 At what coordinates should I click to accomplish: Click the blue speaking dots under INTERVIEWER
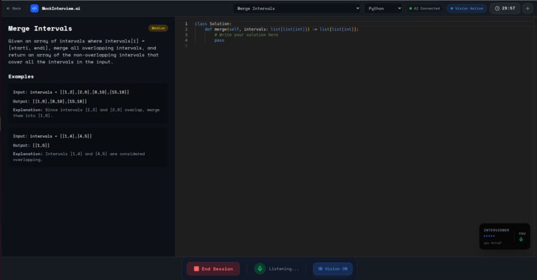pos(489,236)
